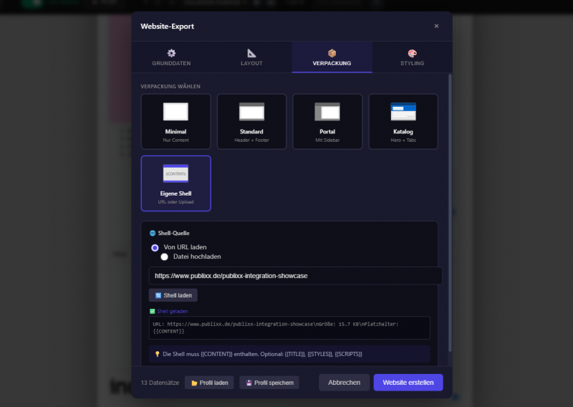The height and width of the screenshot is (407, 573).
Task: Choose the Standard header and footer layout
Action: tap(251, 112)
